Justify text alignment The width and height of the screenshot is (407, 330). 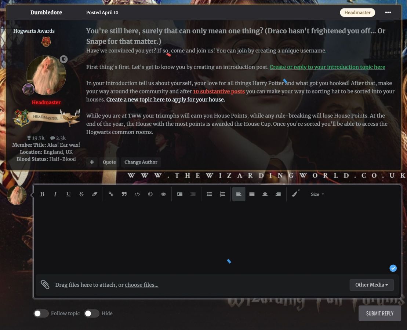(x=252, y=194)
